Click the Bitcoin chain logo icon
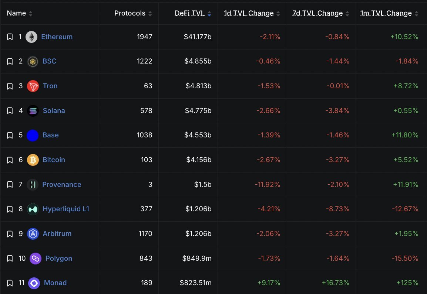This screenshot has height=294, width=427. [x=33, y=160]
